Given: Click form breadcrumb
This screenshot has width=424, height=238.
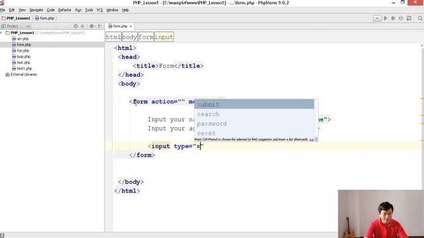Looking at the screenshot, I should click(x=146, y=37).
